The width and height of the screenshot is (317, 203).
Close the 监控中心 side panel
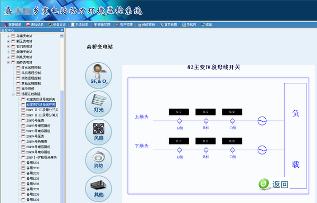[x=62, y=30]
